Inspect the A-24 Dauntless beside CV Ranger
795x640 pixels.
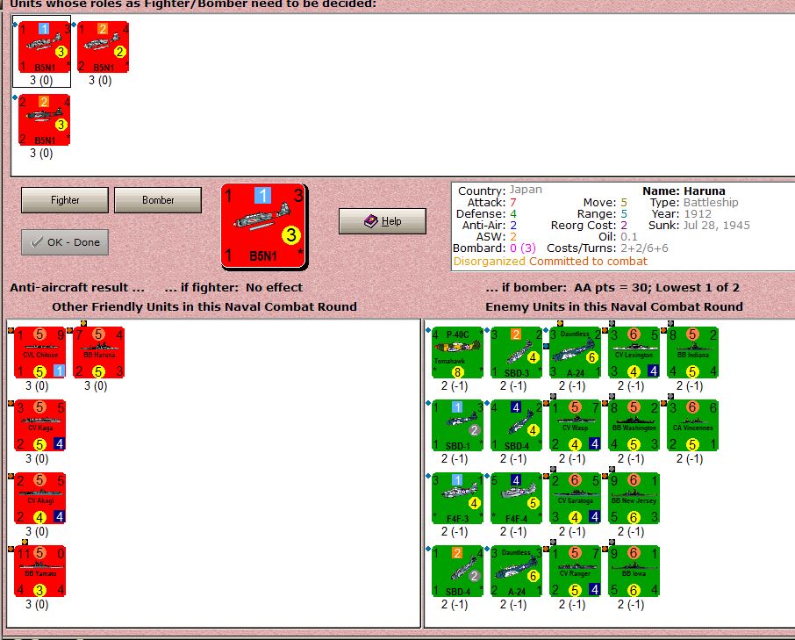tap(516, 571)
